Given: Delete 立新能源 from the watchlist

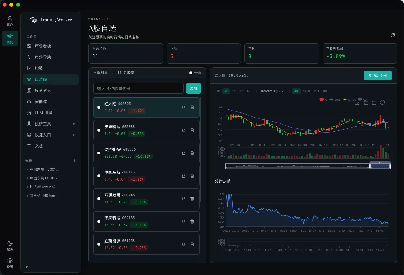Looking at the screenshot, I should (x=192, y=244).
